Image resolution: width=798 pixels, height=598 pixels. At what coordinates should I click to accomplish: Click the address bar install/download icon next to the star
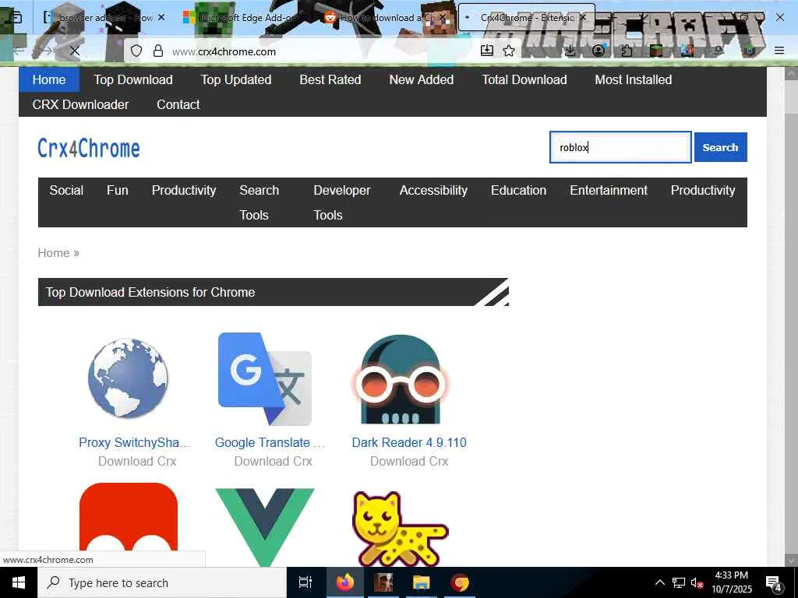(487, 50)
